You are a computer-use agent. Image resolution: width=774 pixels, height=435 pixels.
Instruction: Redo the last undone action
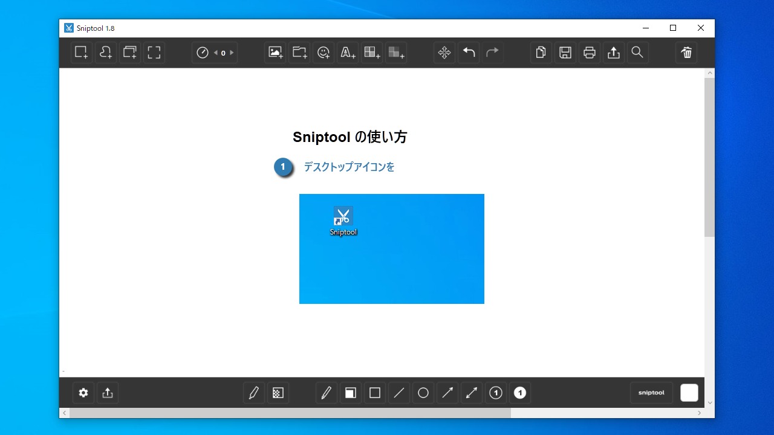click(493, 53)
